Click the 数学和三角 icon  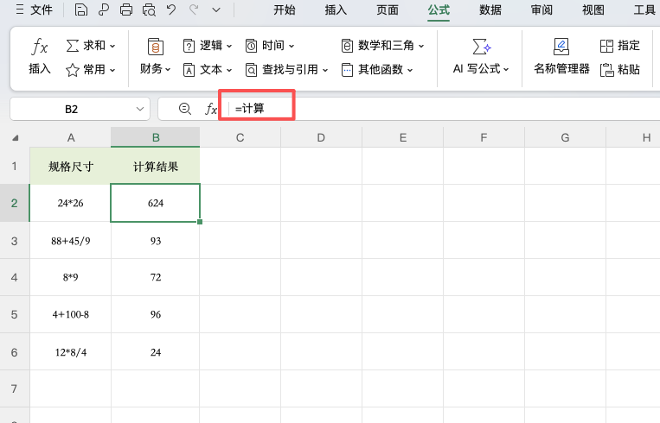coord(347,46)
